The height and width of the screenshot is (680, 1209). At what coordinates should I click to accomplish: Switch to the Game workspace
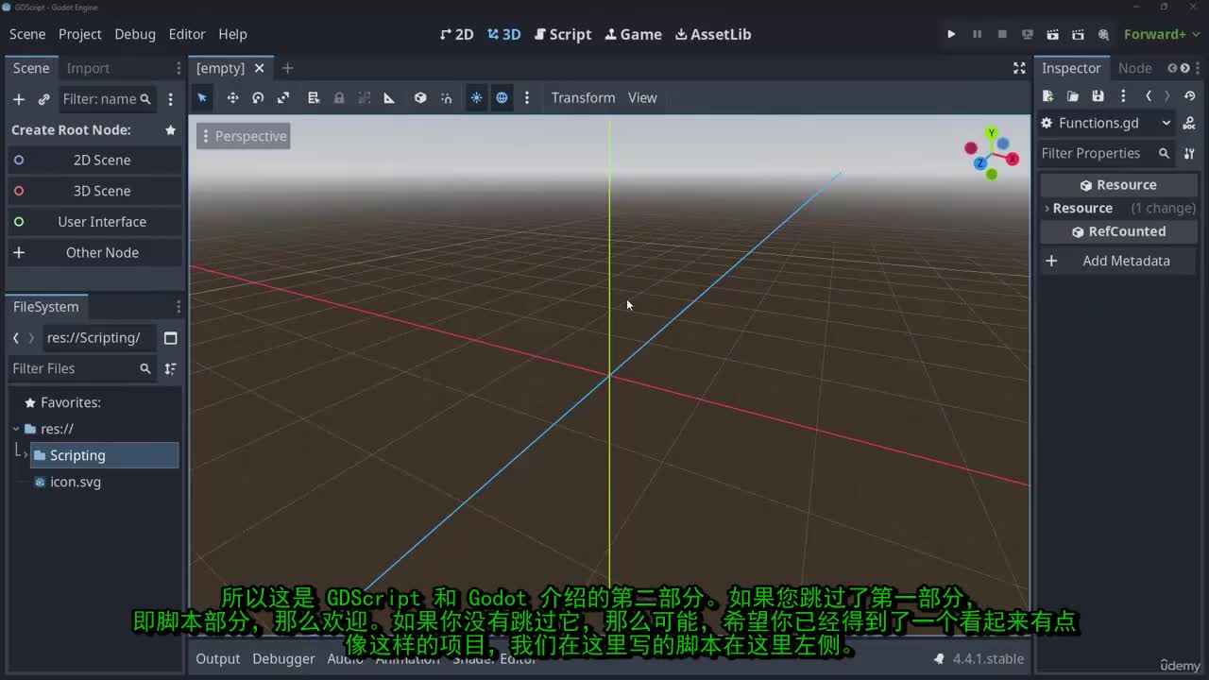click(634, 34)
